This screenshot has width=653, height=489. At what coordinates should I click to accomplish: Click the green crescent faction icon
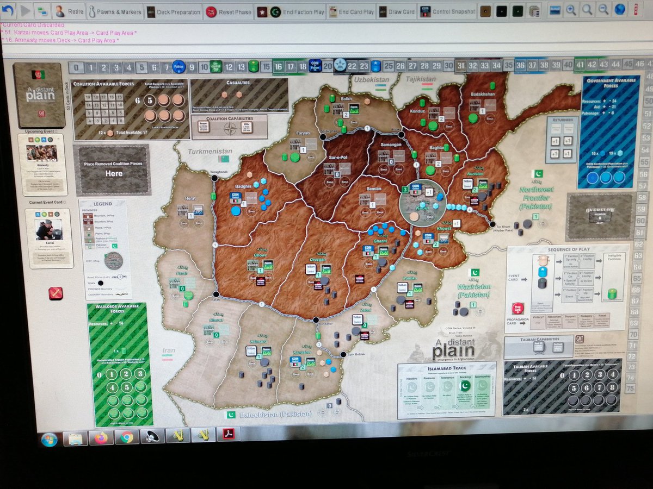pos(274,12)
